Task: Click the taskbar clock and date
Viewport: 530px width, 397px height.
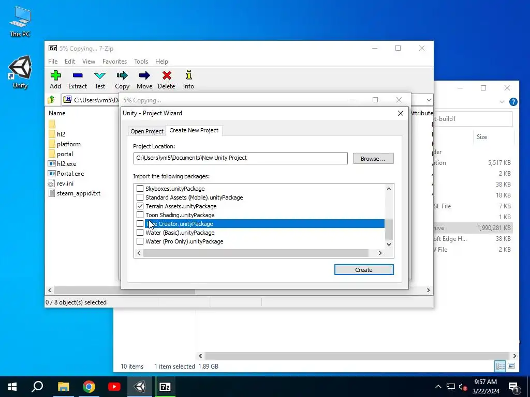Action: point(485,387)
